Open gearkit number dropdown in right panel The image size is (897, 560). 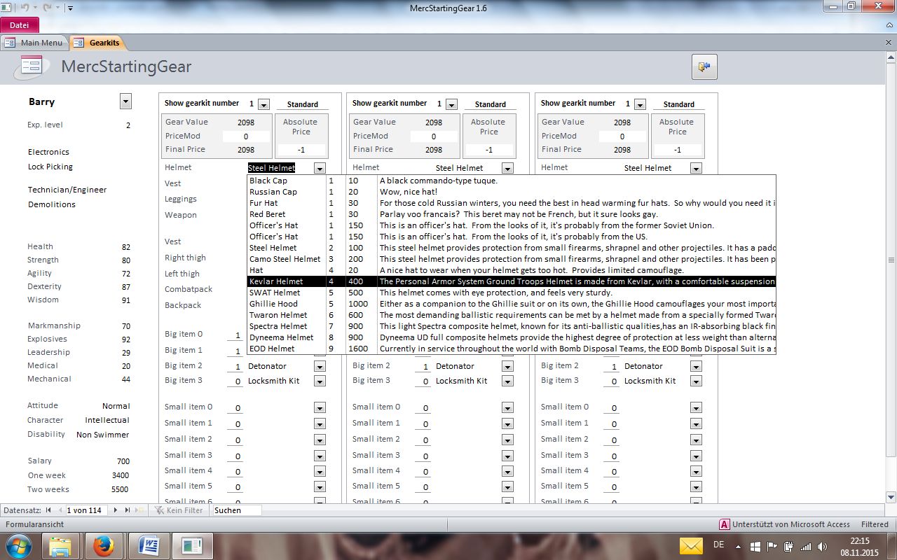[x=640, y=104]
